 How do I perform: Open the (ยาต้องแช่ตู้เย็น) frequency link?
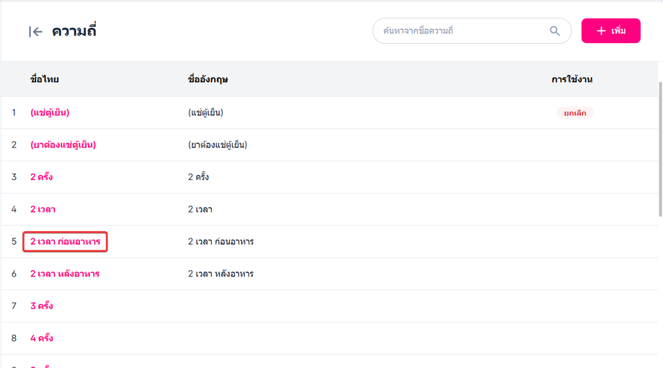click(63, 145)
